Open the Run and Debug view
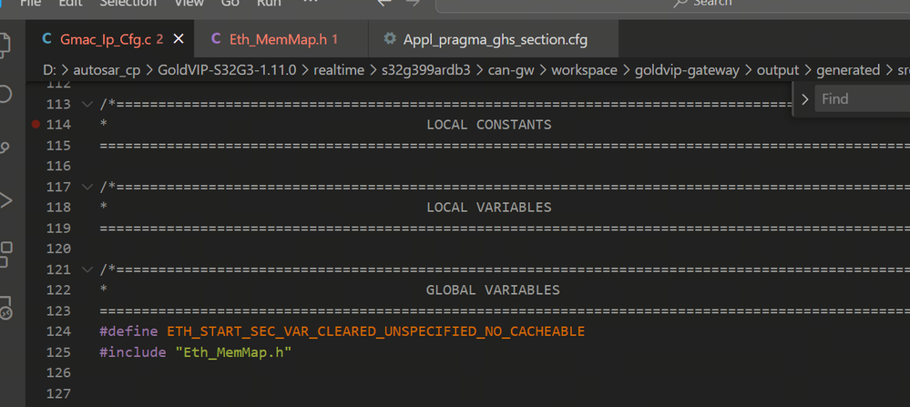This screenshot has width=910, height=407. point(5,198)
